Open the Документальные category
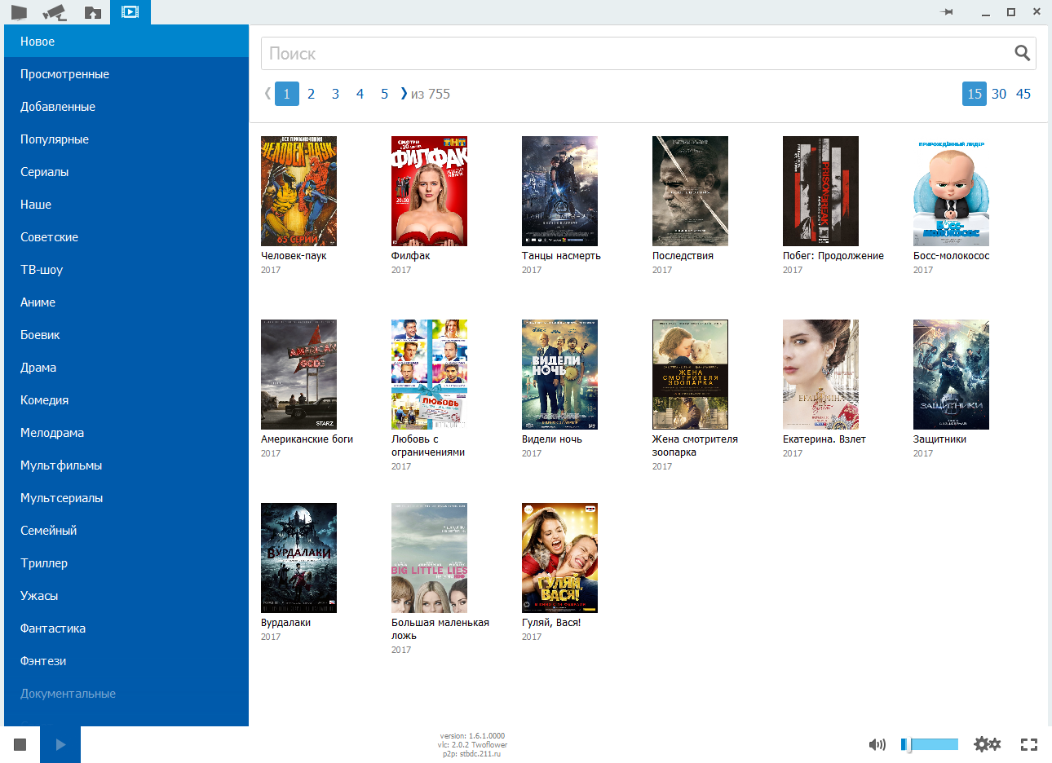1052x763 pixels. (x=126, y=693)
